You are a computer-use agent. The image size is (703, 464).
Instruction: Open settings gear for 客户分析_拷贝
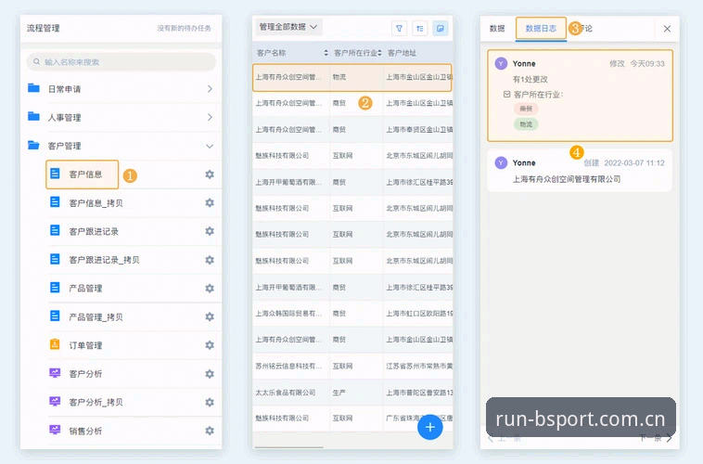pos(210,402)
